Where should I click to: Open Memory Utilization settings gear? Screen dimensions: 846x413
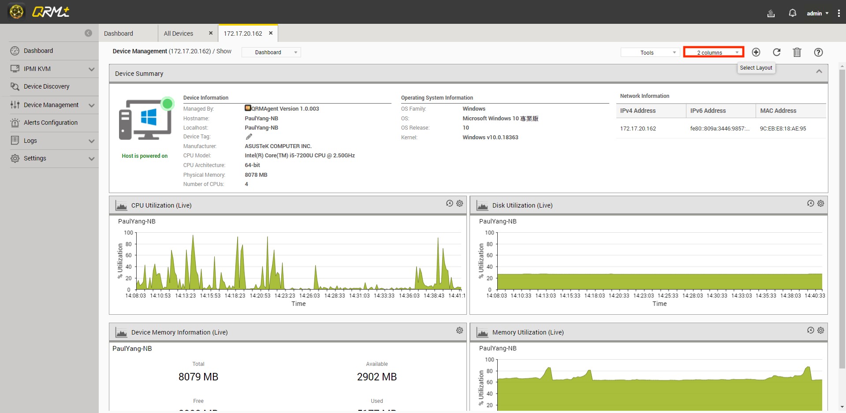pos(820,330)
